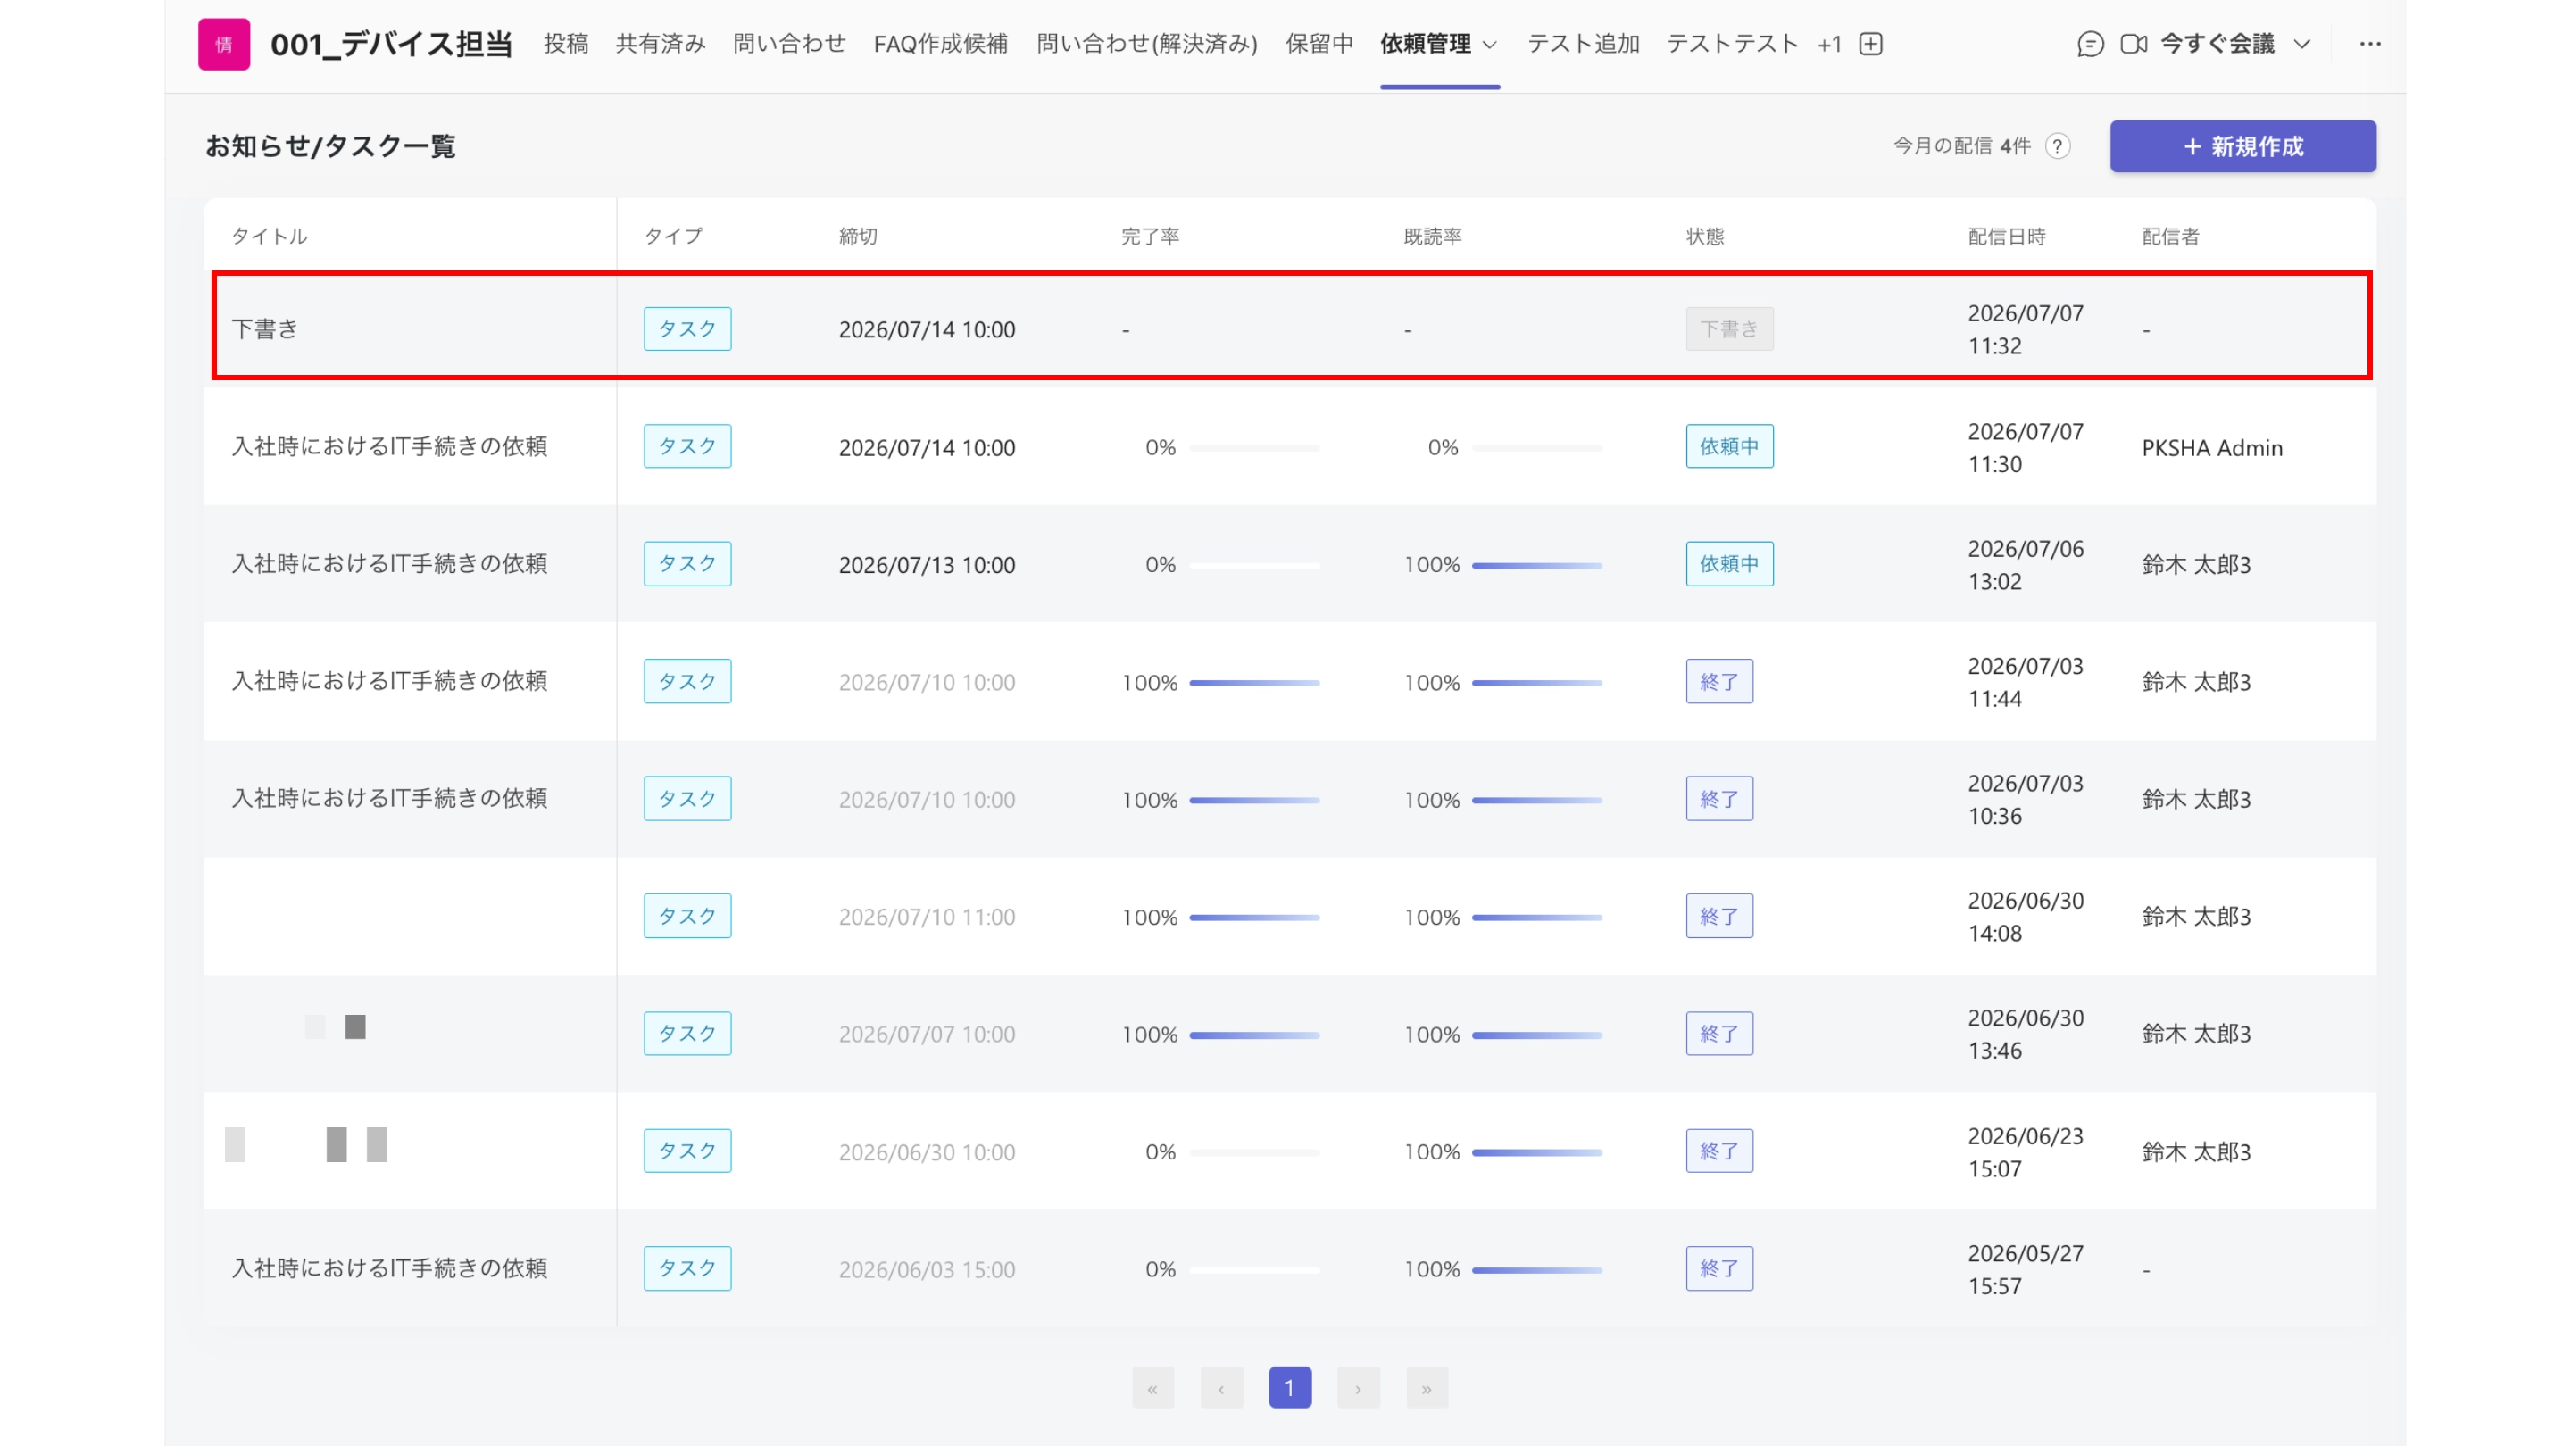Select page 1 in pagination
The width and height of the screenshot is (2571, 1446).
coord(1289,1387)
